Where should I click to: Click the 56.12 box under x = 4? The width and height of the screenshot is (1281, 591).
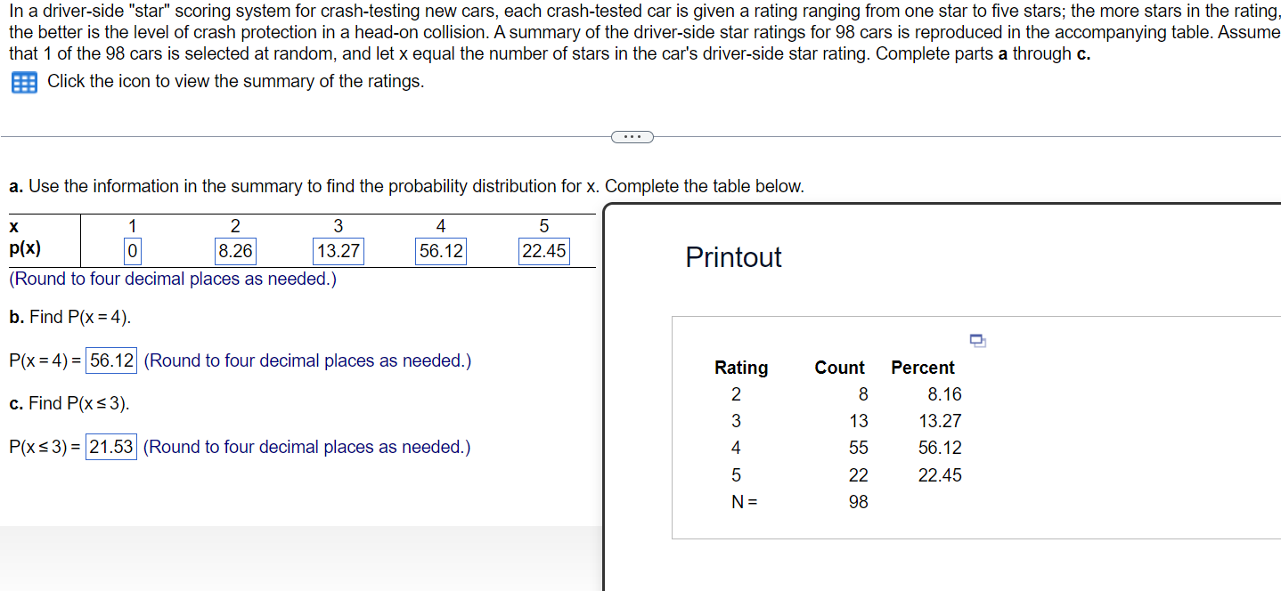441,252
